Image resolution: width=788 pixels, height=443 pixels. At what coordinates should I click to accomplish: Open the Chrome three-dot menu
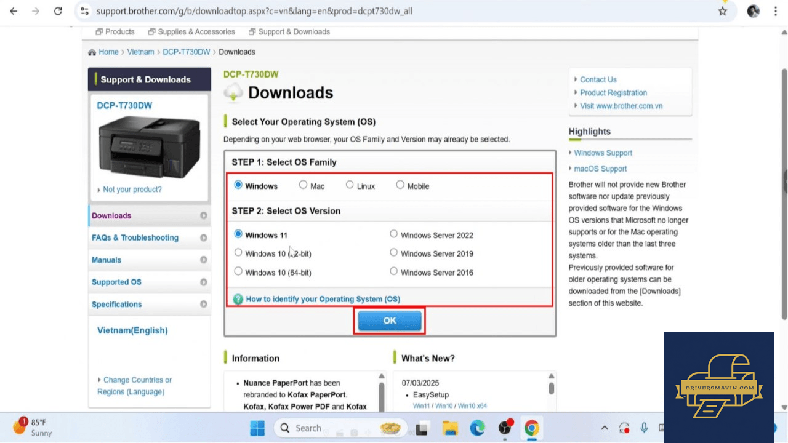tap(776, 11)
